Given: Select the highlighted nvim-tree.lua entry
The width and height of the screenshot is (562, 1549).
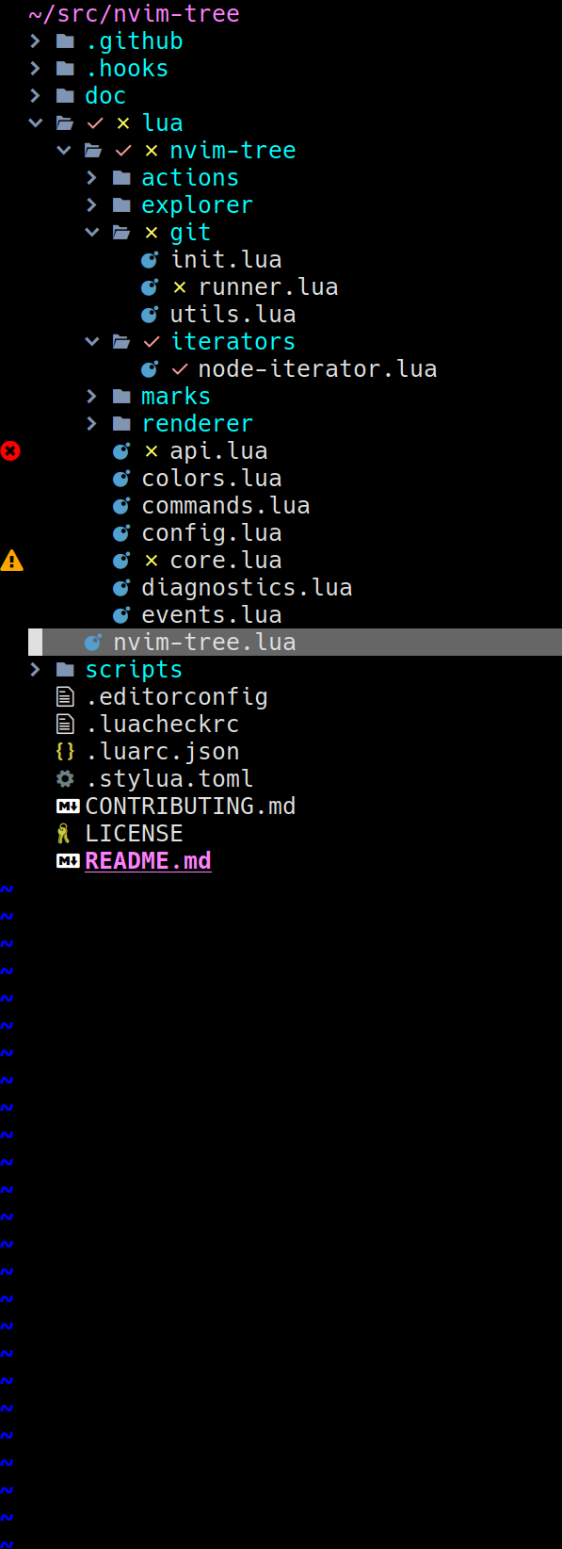Looking at the screenshot, I should tap(204, 642).
